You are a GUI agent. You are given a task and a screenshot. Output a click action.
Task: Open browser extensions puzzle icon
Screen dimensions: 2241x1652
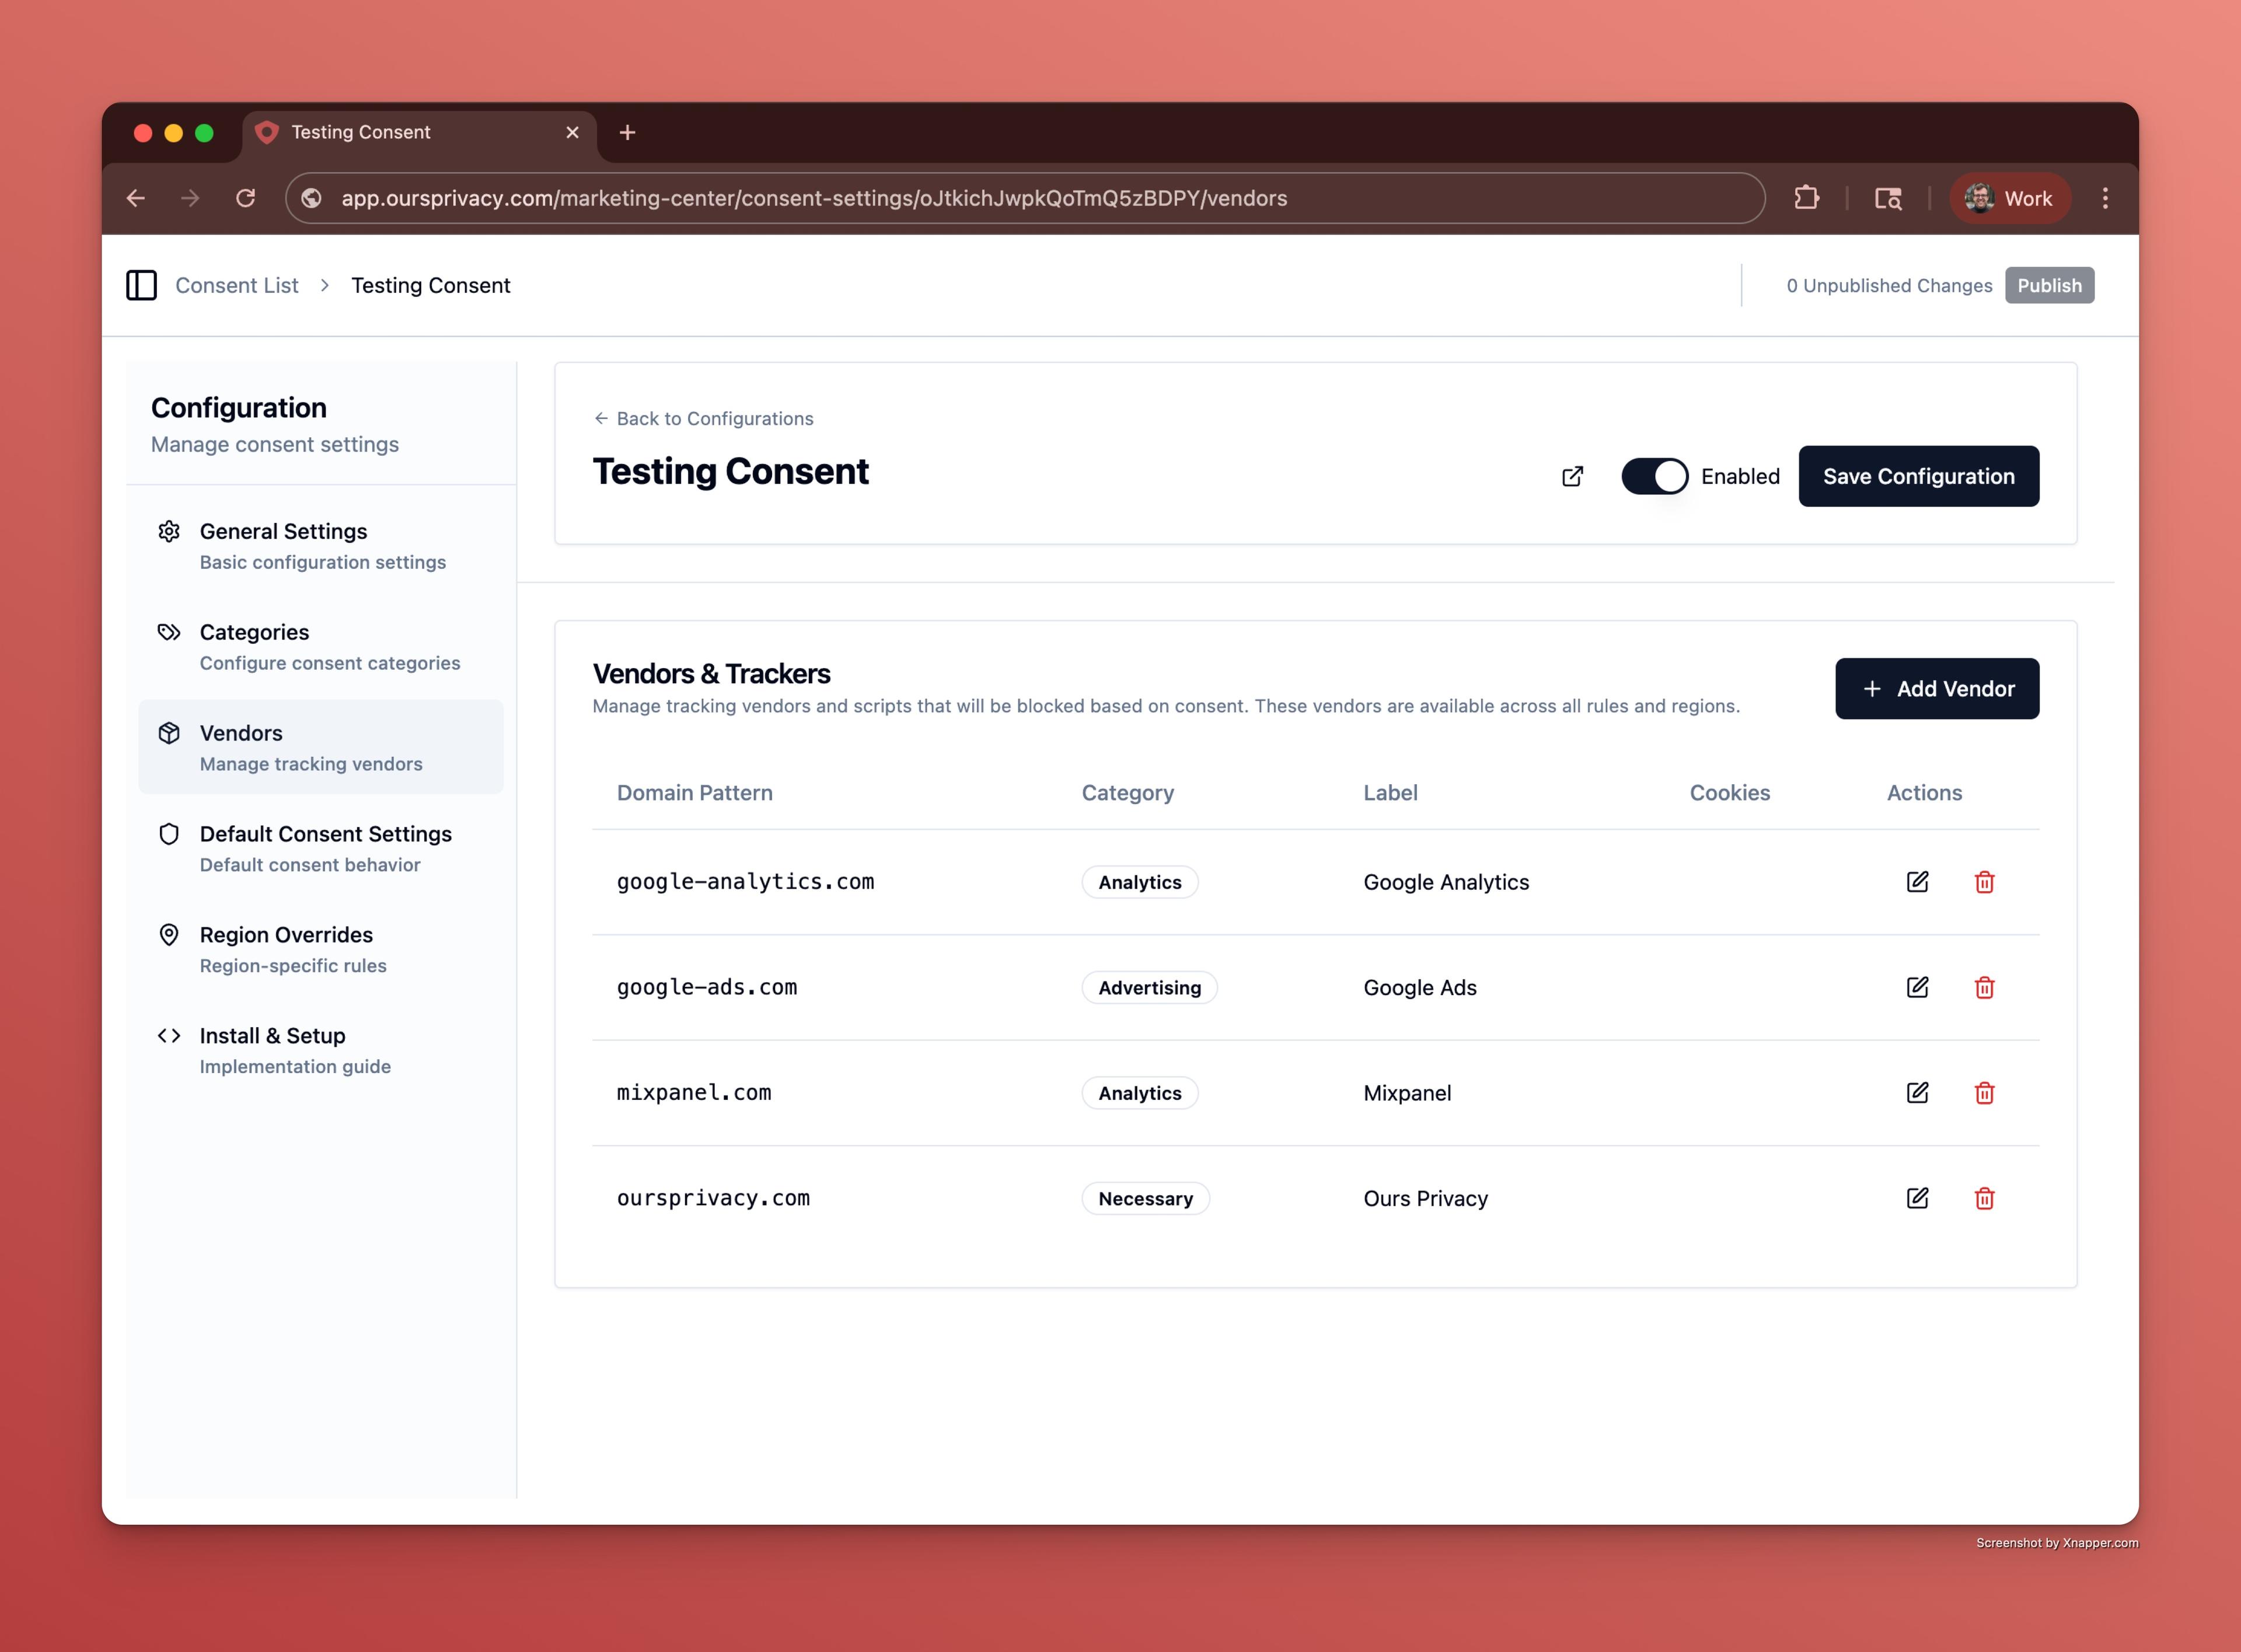point(1806,198)
